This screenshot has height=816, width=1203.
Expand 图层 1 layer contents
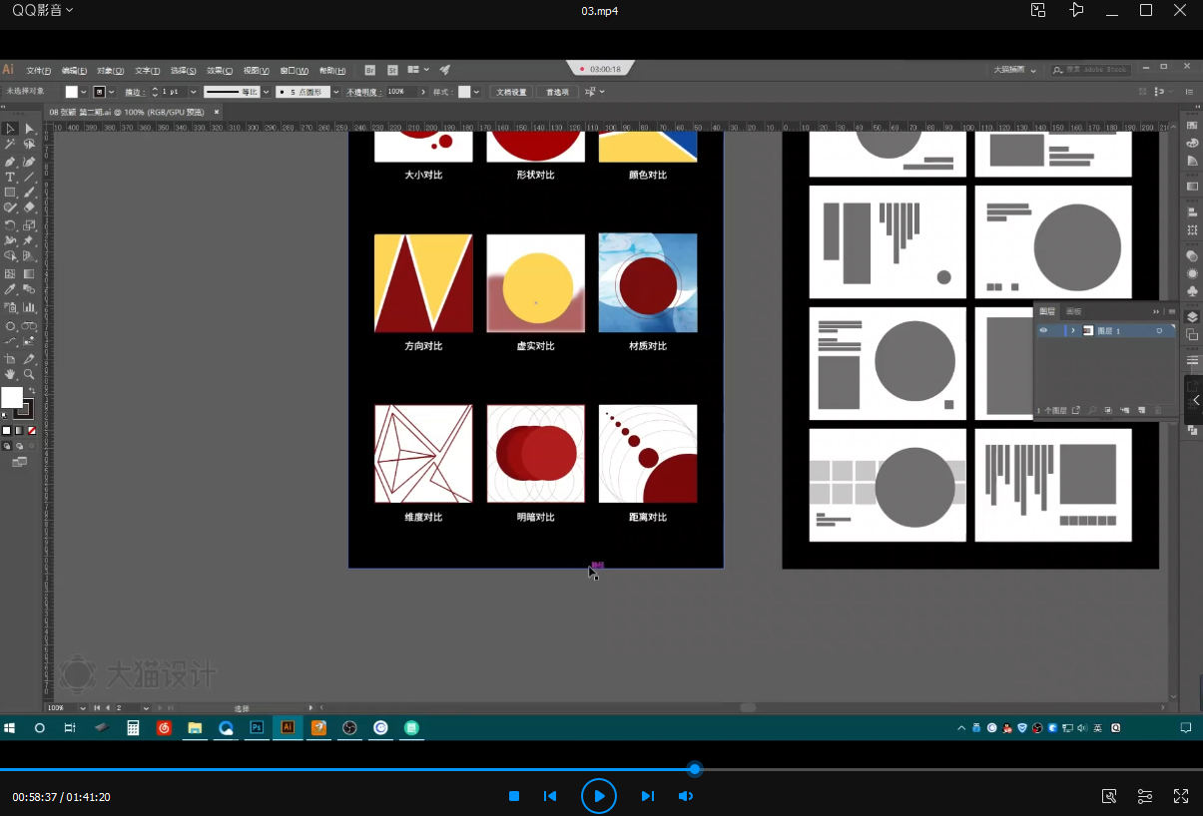(x=1073, y=330)
